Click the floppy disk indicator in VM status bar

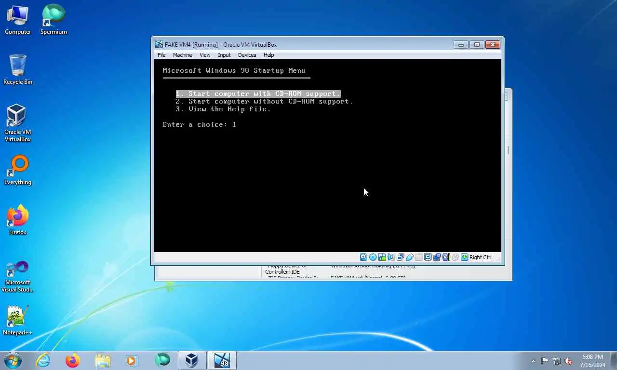tap(382, 257)
